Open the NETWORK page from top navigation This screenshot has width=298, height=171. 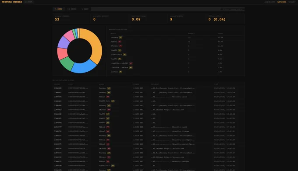click(x=282, y=2)
